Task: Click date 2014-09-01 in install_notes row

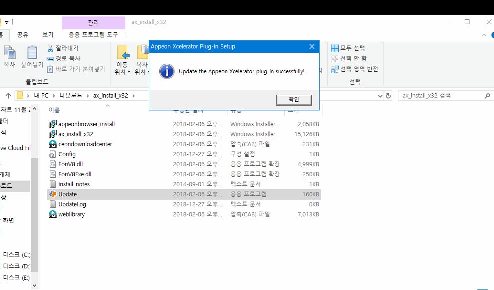Action: 197,184
